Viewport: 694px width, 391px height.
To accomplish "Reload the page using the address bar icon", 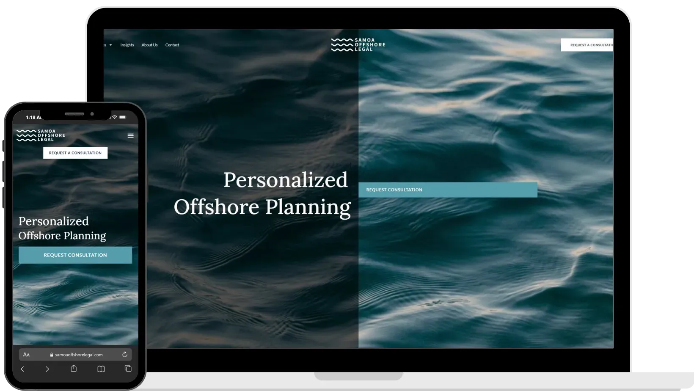I will 125,355.
